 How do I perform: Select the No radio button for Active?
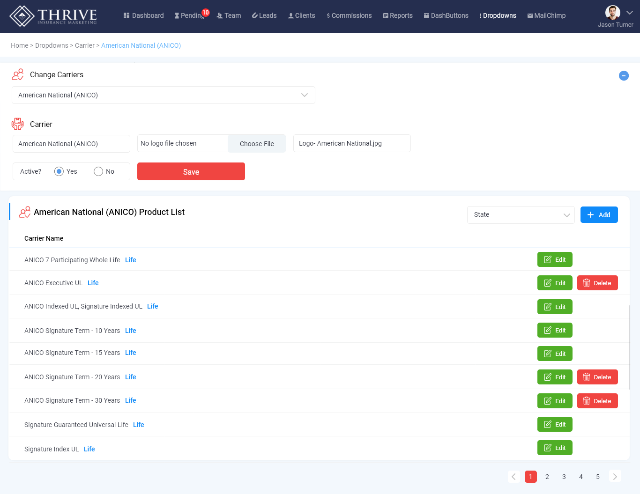[98, 171]
